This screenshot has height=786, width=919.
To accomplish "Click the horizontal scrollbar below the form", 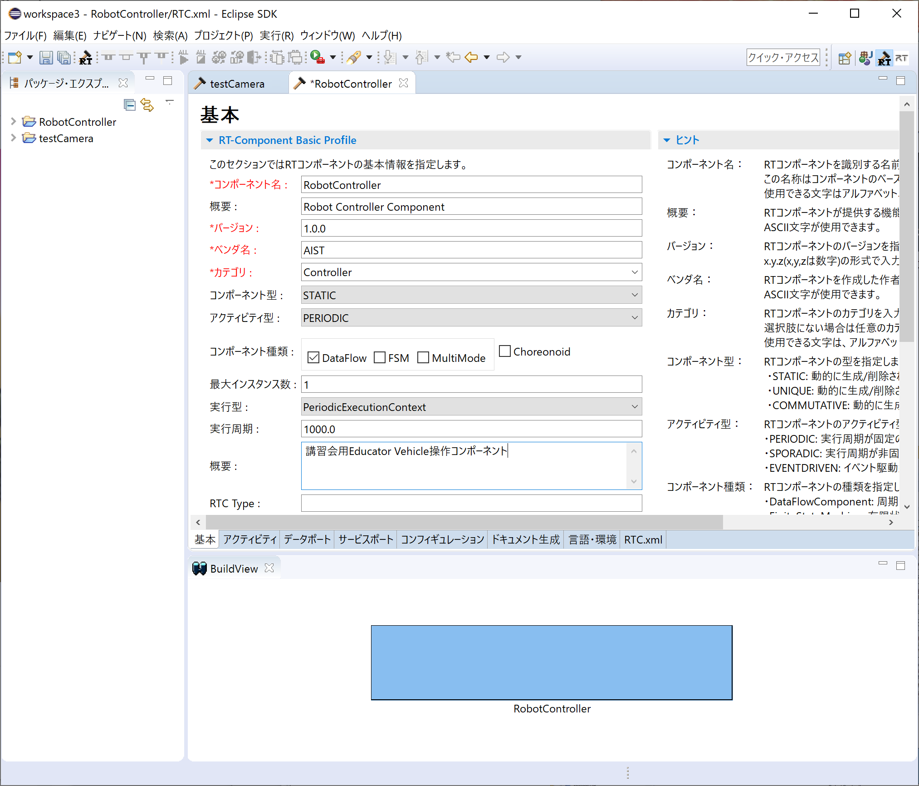I will tap(463, 522).
